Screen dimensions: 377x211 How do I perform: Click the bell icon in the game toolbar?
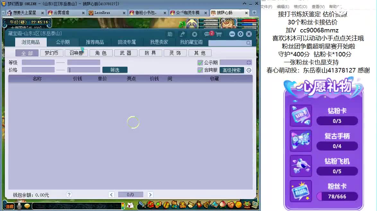click(206, 205)
